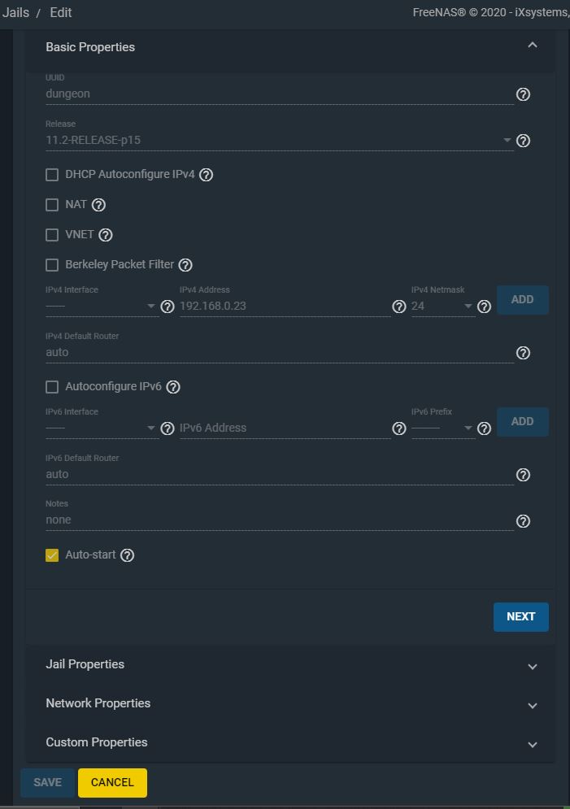Open the IPv4 Netmask dropdown
The image size is (570, 809).
[442, 306]
